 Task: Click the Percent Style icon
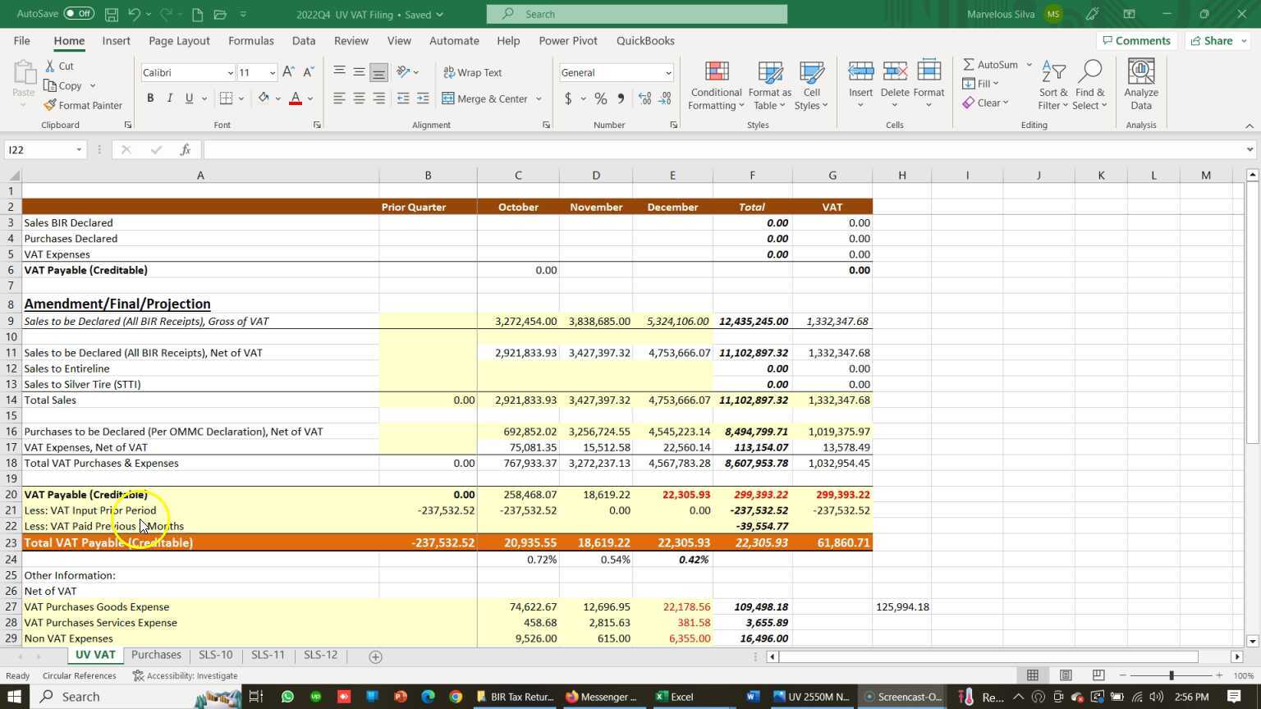(601, 98)
